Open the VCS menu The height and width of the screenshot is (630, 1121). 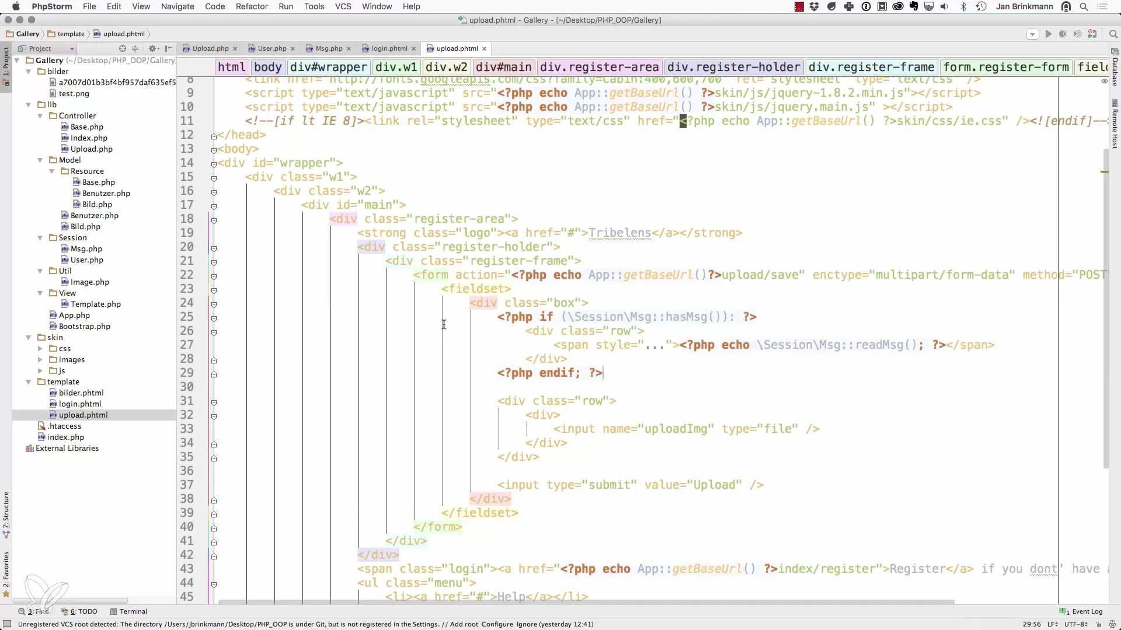pos(343,6)
